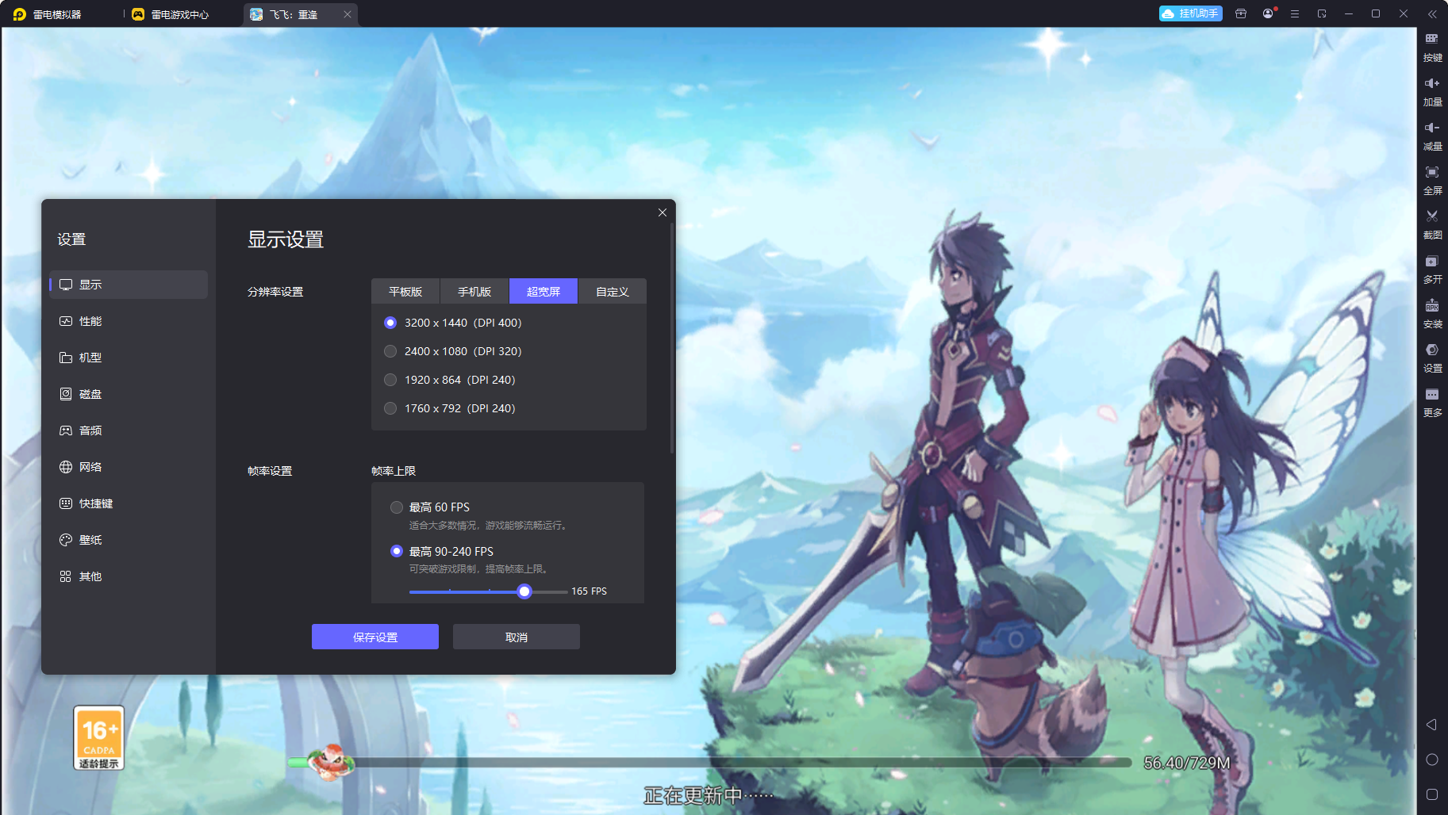
Task: Open the hamburger menu in title bar
Action: [1294, 14]
